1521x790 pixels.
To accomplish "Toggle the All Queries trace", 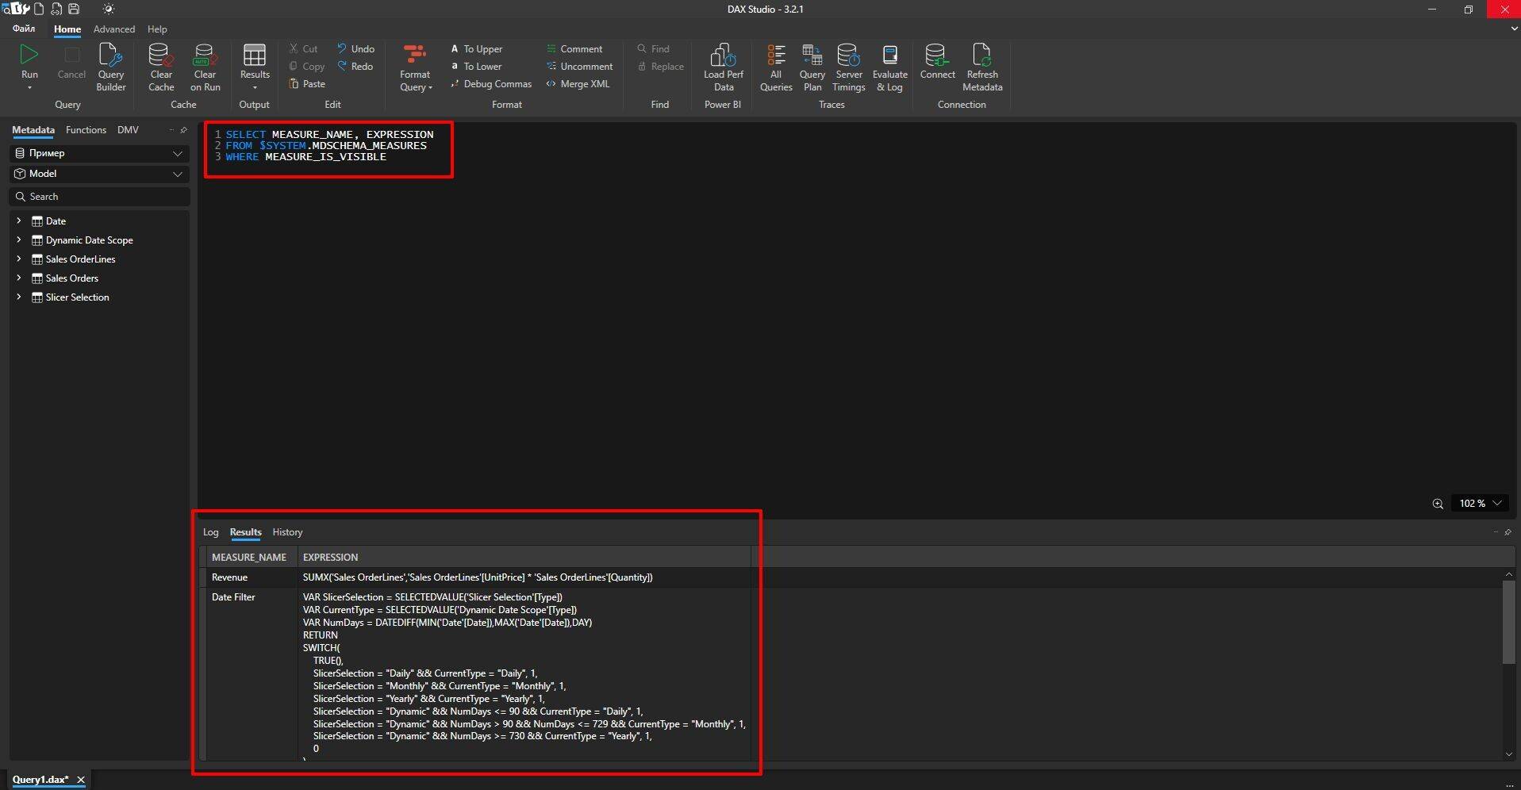I will click(x=776, y=67).
